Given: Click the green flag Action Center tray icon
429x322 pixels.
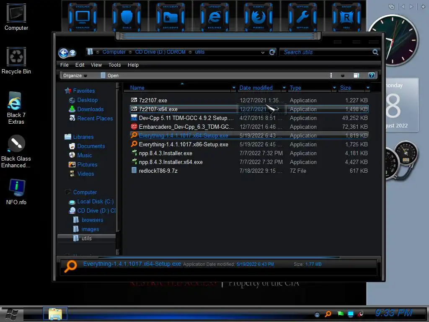Looking at the screenshot, I should click(340, 314).
